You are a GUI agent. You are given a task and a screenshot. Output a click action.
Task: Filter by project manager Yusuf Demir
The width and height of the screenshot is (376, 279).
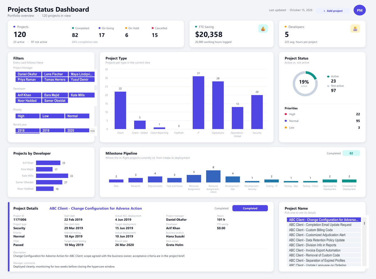(81, 80)
